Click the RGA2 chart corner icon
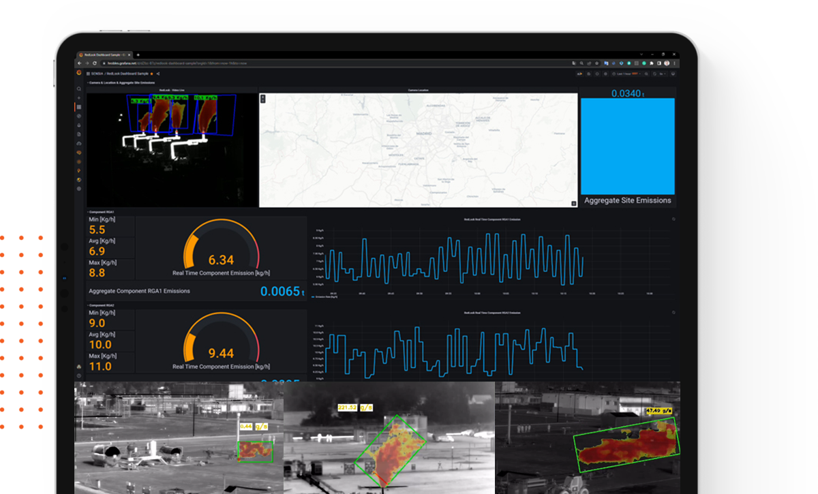Viewport: 818px width, 494px height. pyautogui.click(x=674, y=313)
